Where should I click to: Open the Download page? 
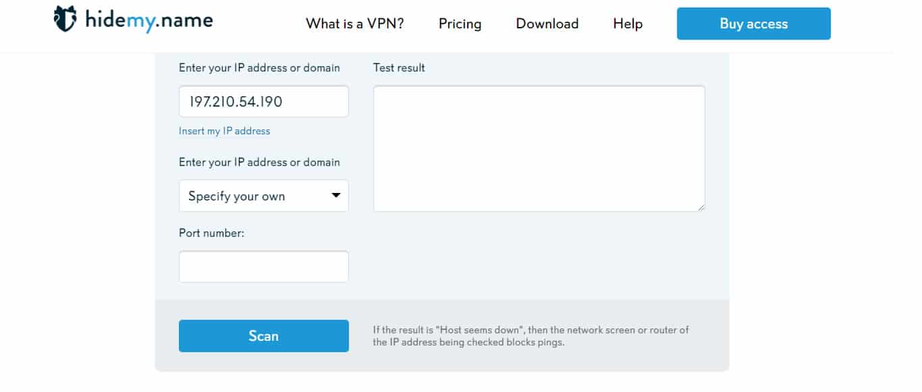pos(547,24)
